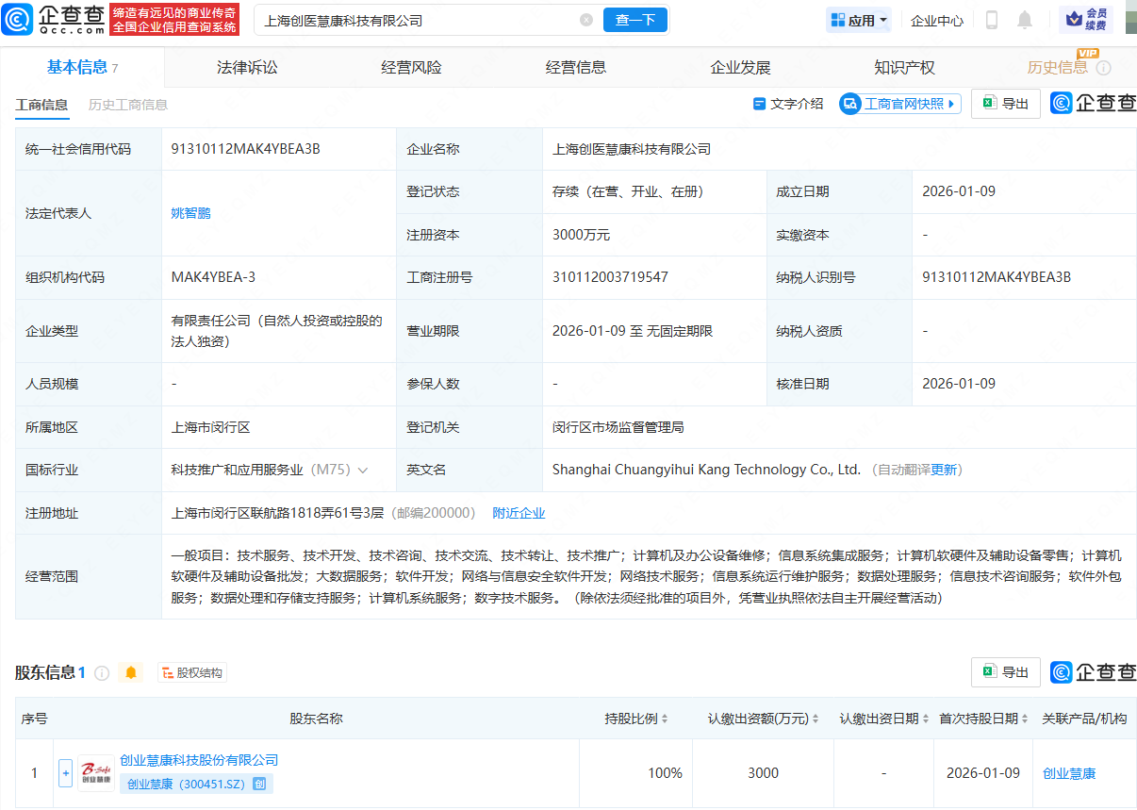Screen dimensions: 1137x810
Task: Open the notification bell in the header
Action: point(1025,20)
